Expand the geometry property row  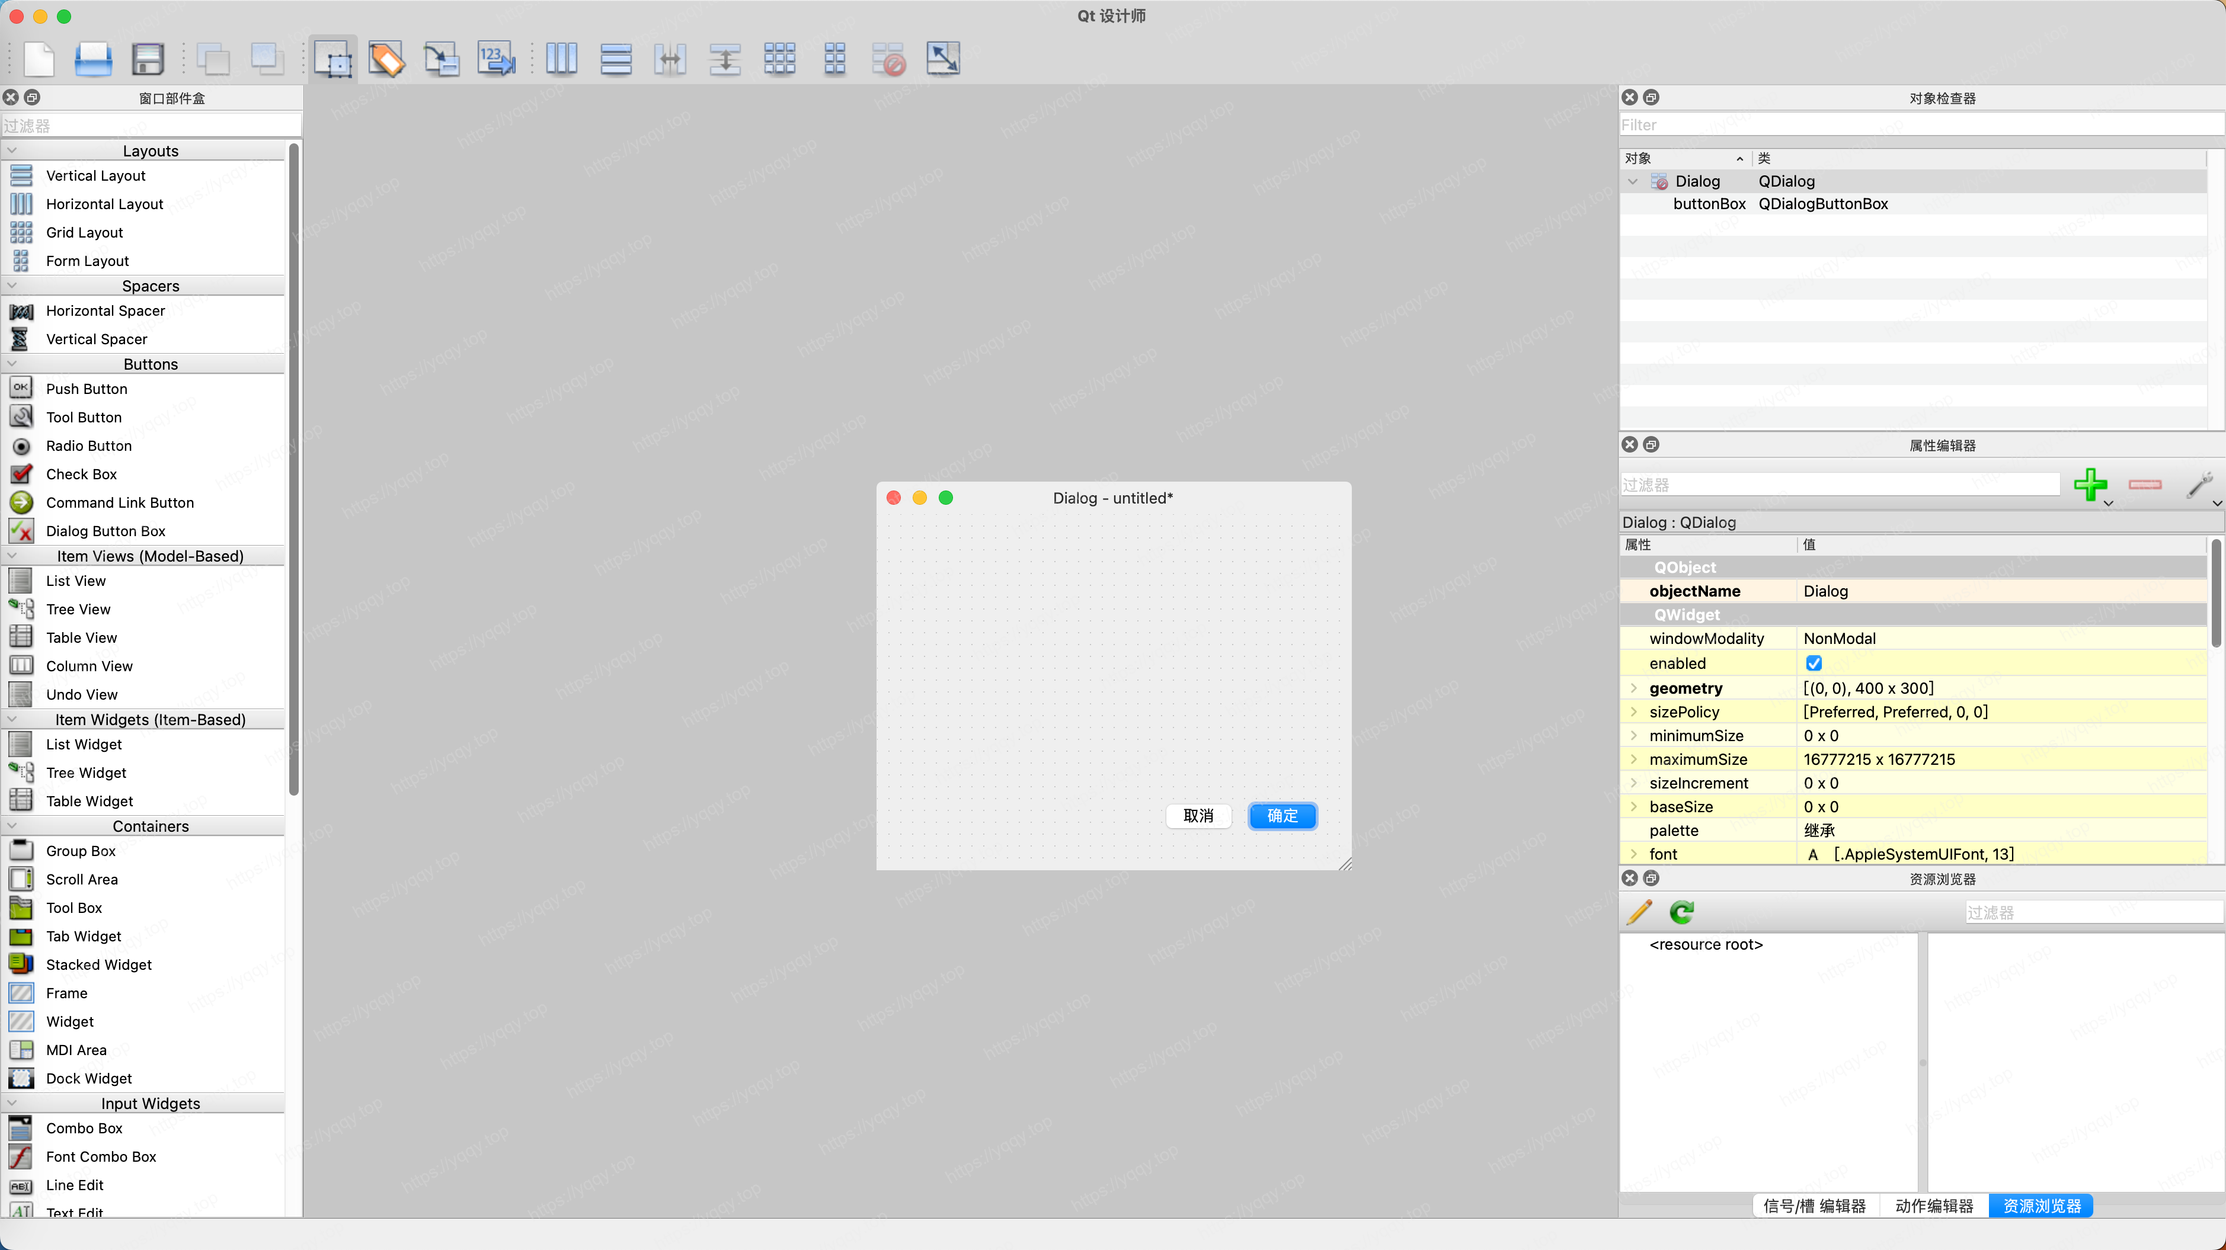pyautogui.click(x=1633, y=688)
